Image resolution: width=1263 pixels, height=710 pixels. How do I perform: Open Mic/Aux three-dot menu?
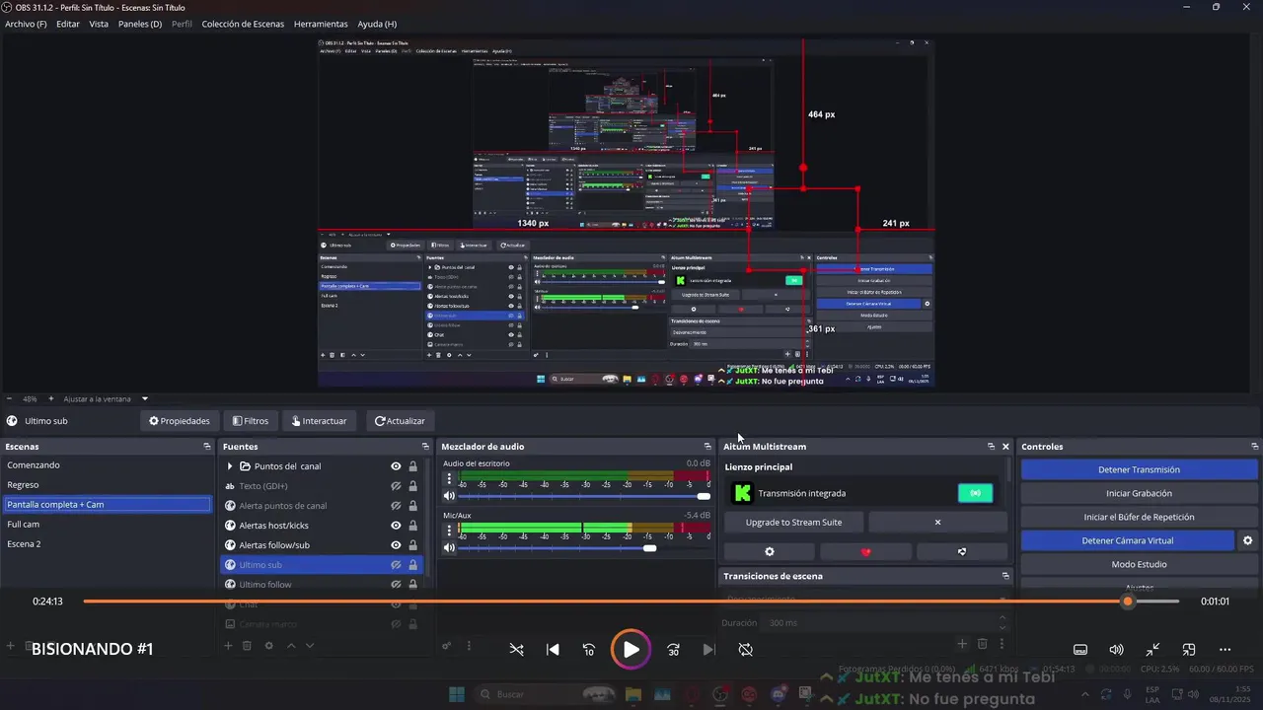(x=449, y=531)
